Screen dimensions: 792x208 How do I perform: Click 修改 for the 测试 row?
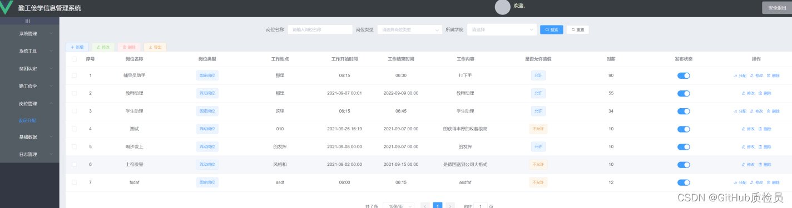(x=748, y=129)
